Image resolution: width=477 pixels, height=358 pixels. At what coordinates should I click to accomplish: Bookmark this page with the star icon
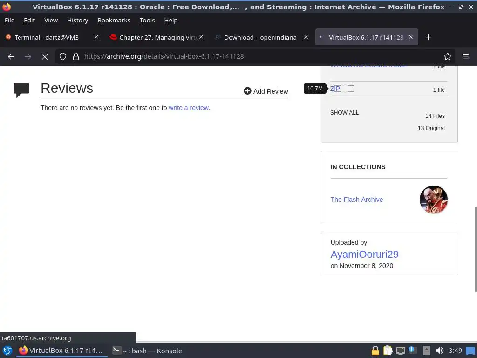click(448, 56)
